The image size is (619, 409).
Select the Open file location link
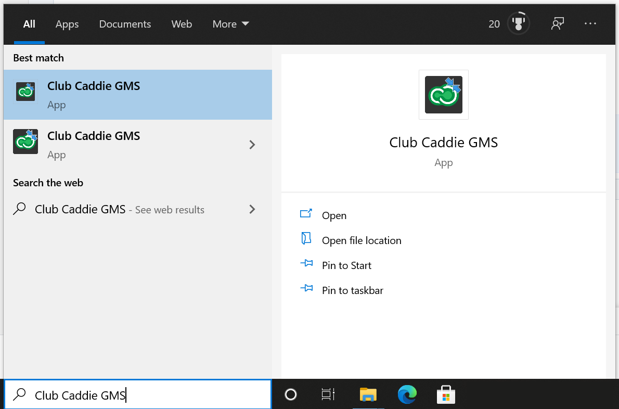(362, 240)
